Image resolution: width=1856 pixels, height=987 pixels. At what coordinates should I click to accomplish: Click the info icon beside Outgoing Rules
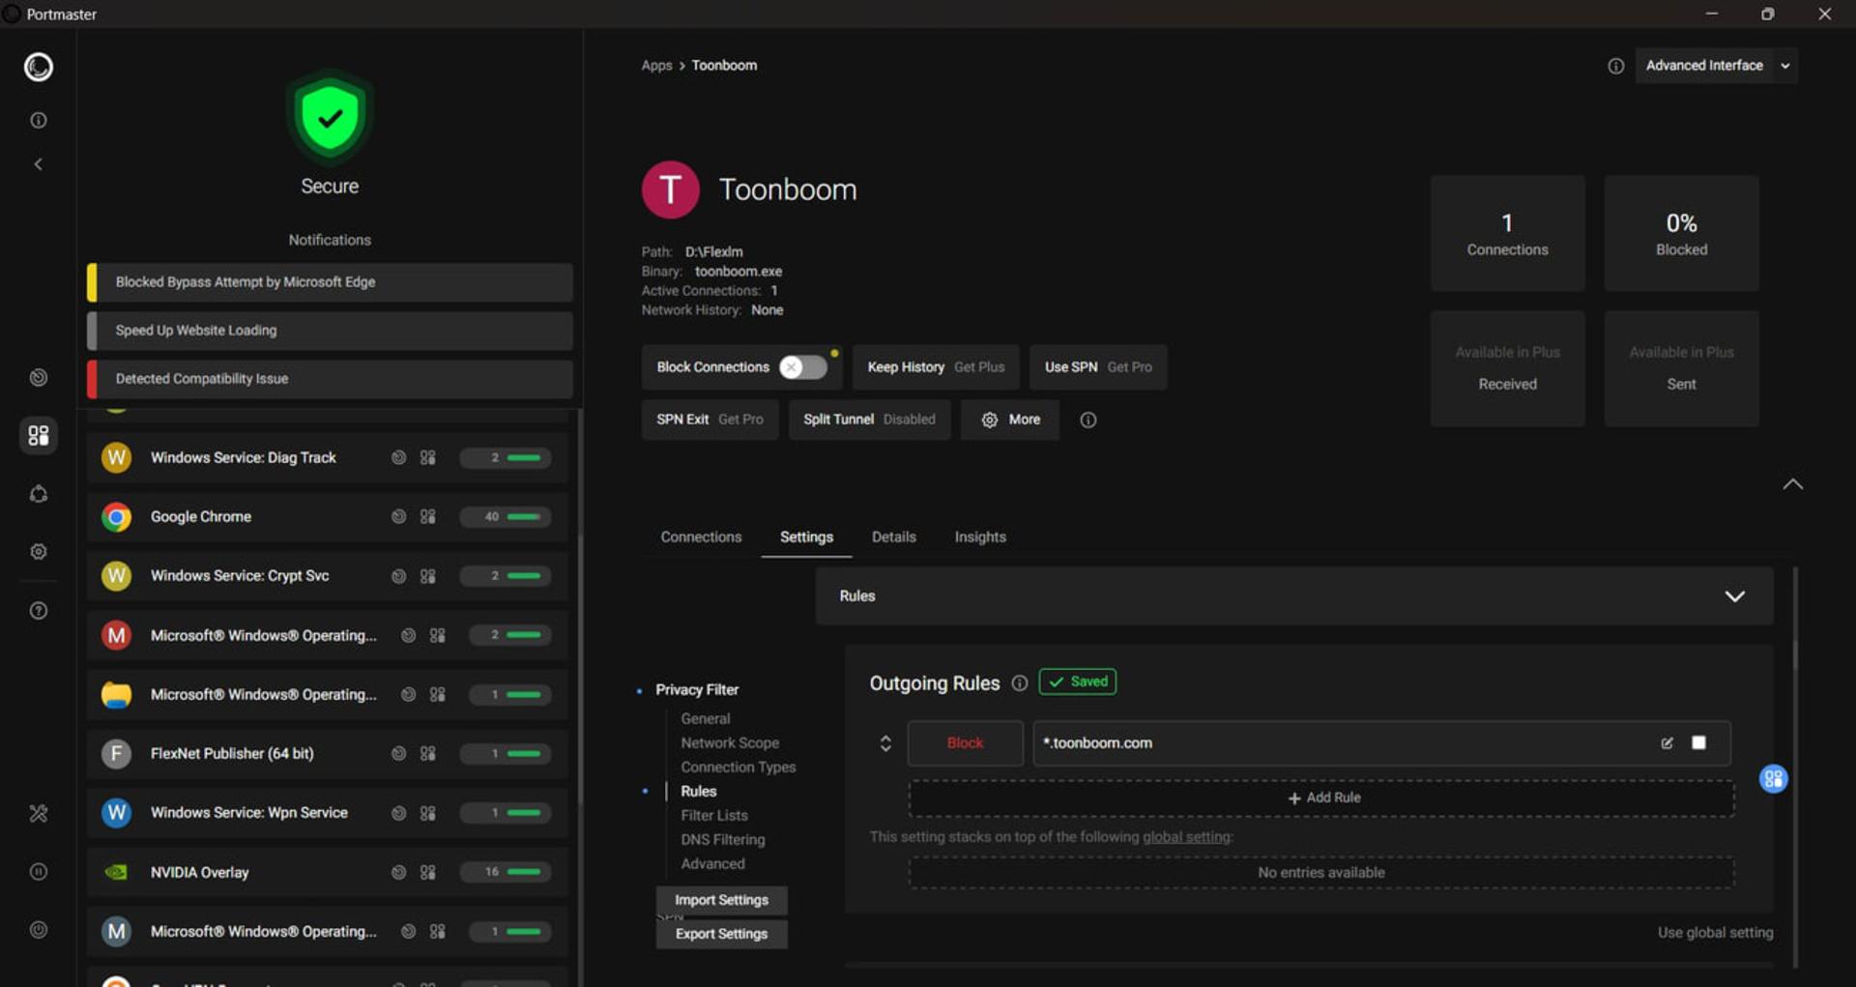click(1019, 683)
